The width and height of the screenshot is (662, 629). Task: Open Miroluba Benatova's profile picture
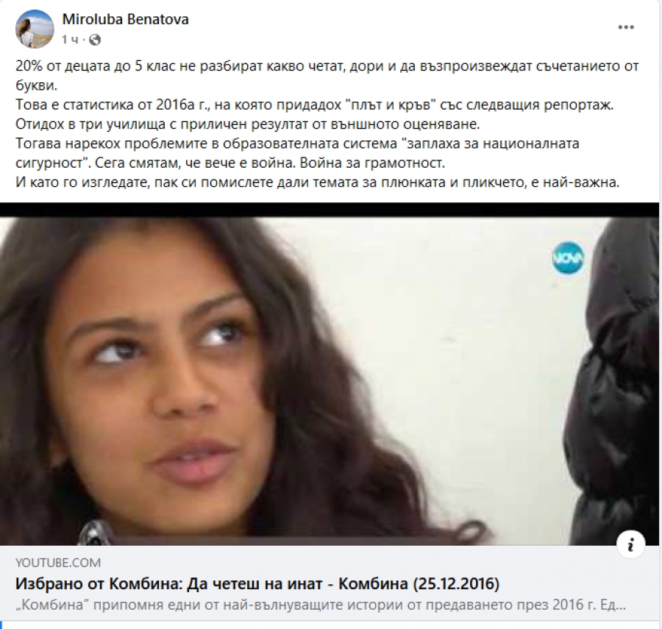35,29
